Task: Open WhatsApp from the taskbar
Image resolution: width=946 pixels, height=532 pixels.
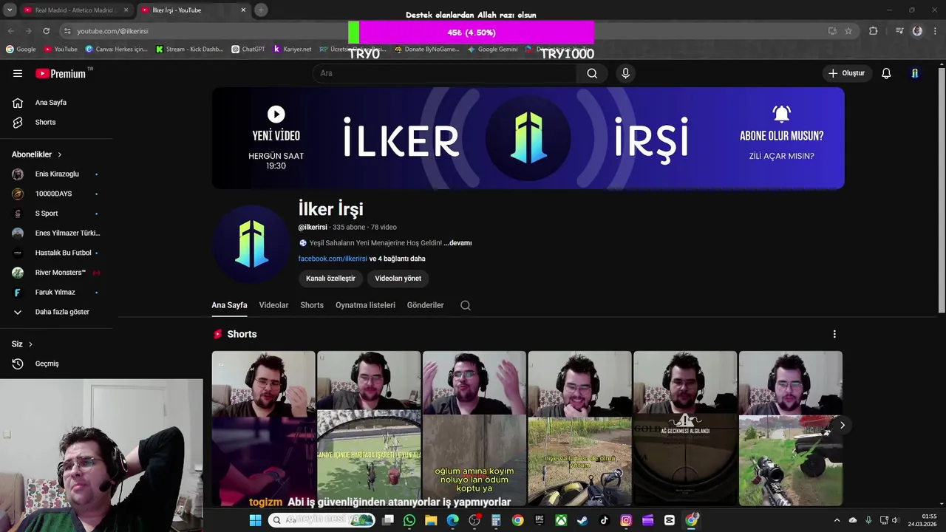Action: [409, 520]
